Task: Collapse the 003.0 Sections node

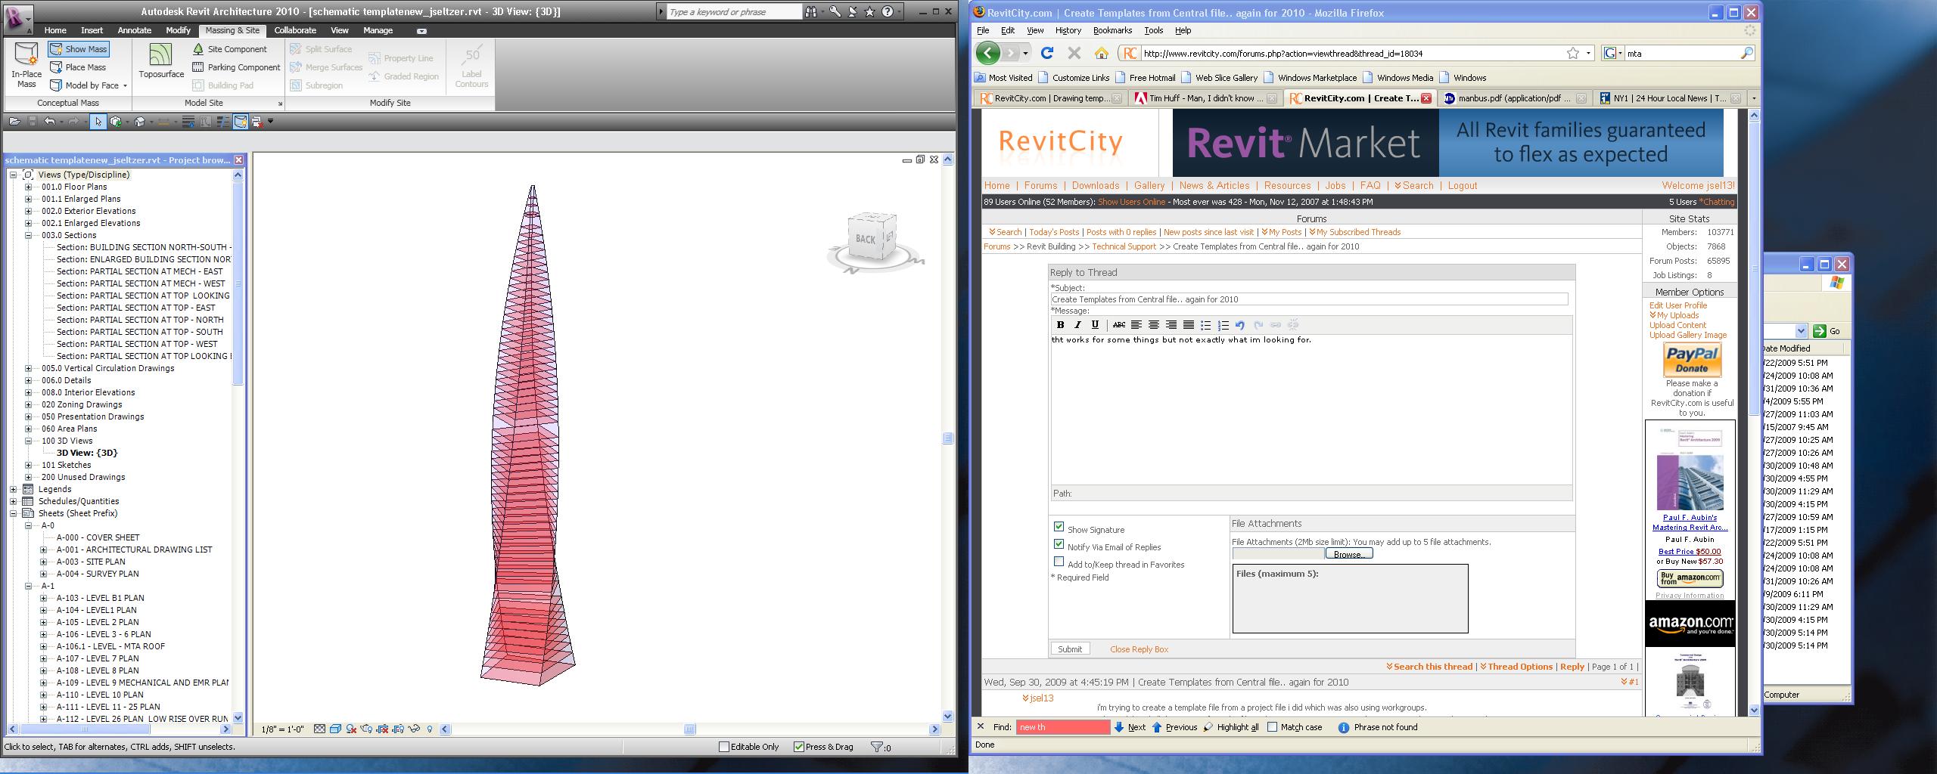Action: 29,235
